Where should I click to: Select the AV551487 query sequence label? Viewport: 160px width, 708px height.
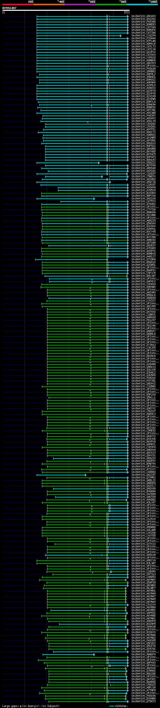9,8
